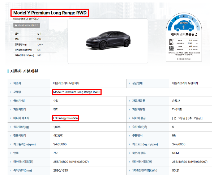Click the blue electric car grade icon

point(184,26)
